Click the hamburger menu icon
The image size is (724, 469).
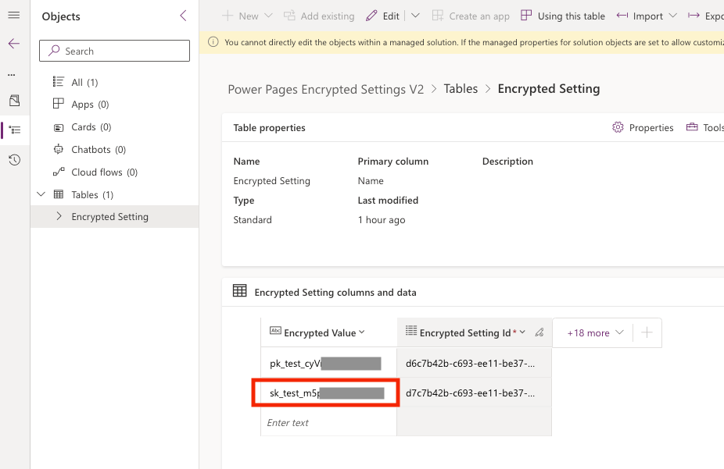click(x=13, y=16)
